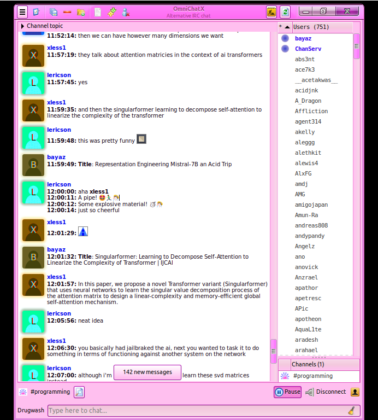Click the blank document page icon
Viewport: 378px width, 420px height.
pyautogui.click(x=98, y=12)
